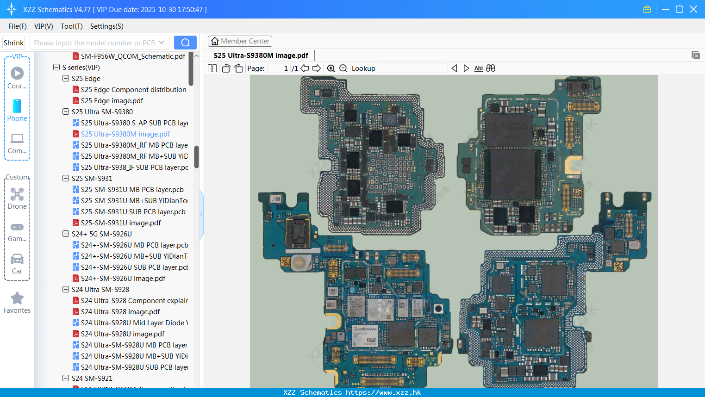Select the Drone category
Screen dimensions: 705x397
click(x=17, y=198)
